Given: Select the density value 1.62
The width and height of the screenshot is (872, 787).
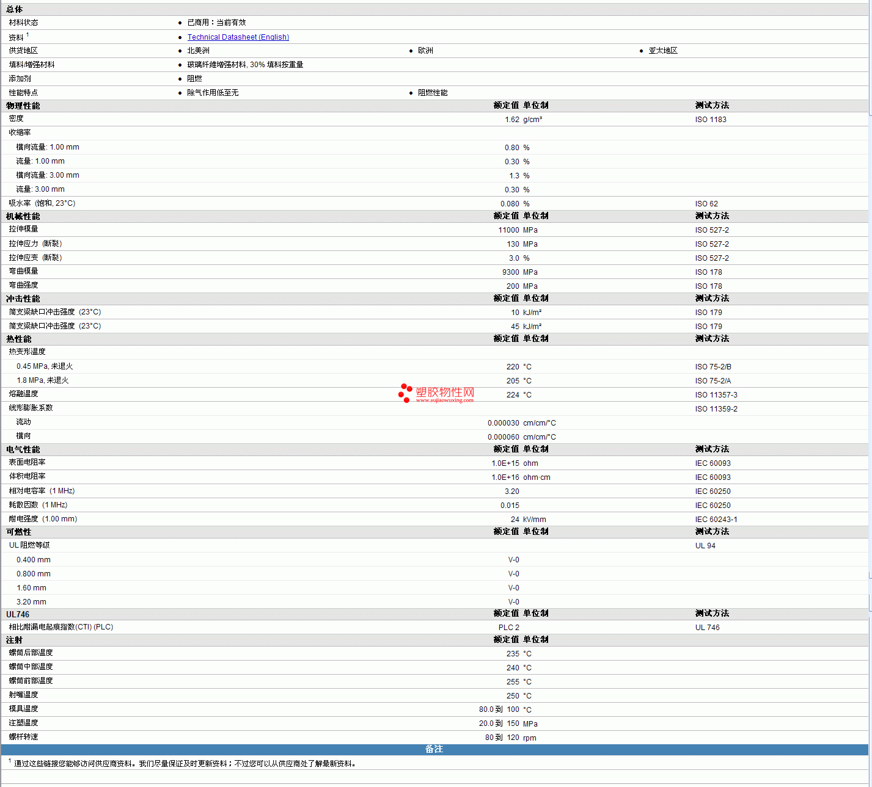Looking at the screenshot, I should tap(511, 120).
